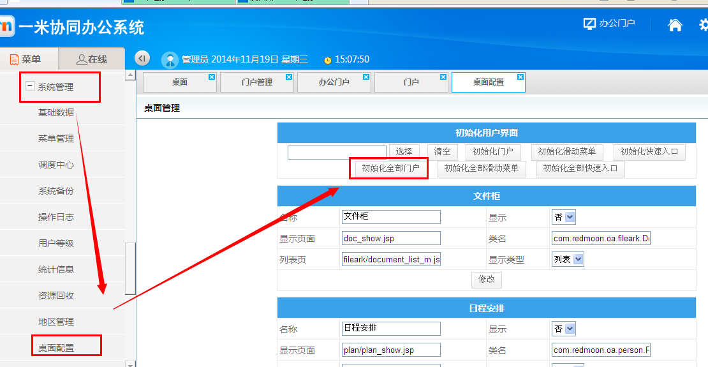Open 地区管理 menu item
Screen dimensions: 708x367
[x=56, y=322]
